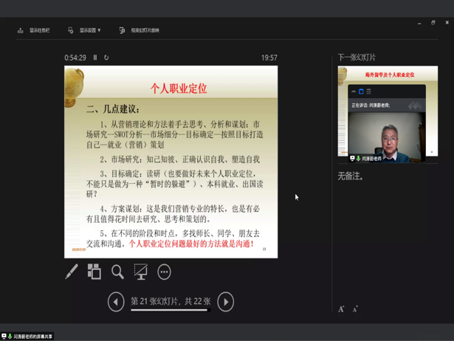The width and height of the screenshot is (454, 341).
Task: Restart the presentation timer
Action: coord(106,58)
